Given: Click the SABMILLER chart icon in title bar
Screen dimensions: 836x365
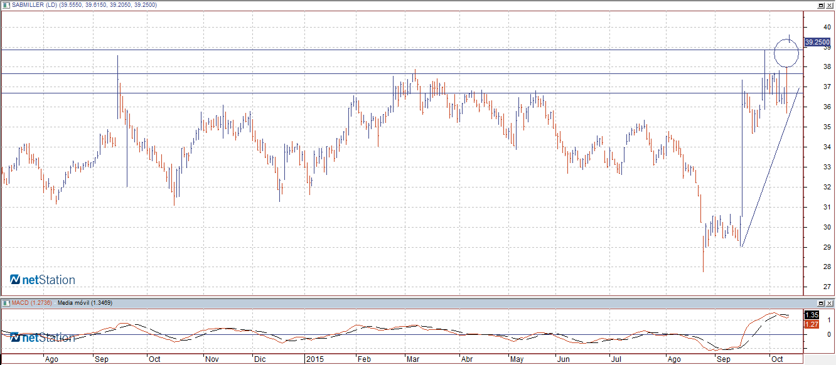Looking at the screenshot, I should click(x=5, y=4).
